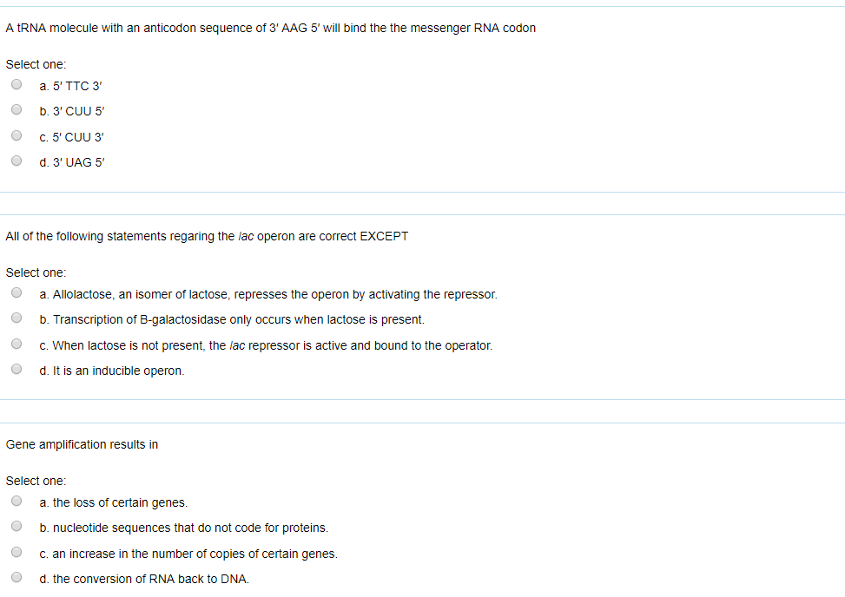Click Select one label under first question
This screenshot has height=597, width=845.
tap(35, 63)
